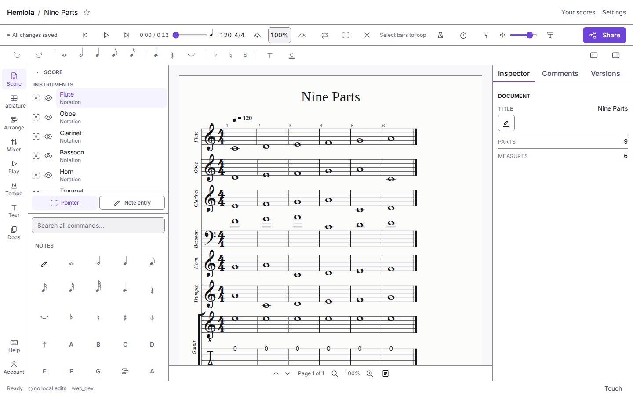Toggle the metronome icon in top bar
The width and height of the screenshot is (633, 395).
440,35
